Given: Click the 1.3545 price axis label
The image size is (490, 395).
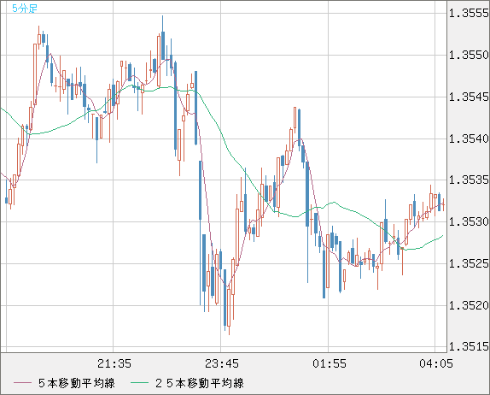Looking at the screenshot, I should pos(469,97).
